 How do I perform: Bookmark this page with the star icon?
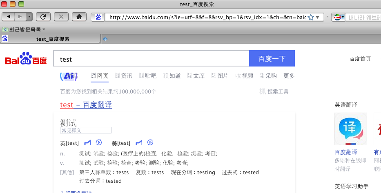pos(311,17)
